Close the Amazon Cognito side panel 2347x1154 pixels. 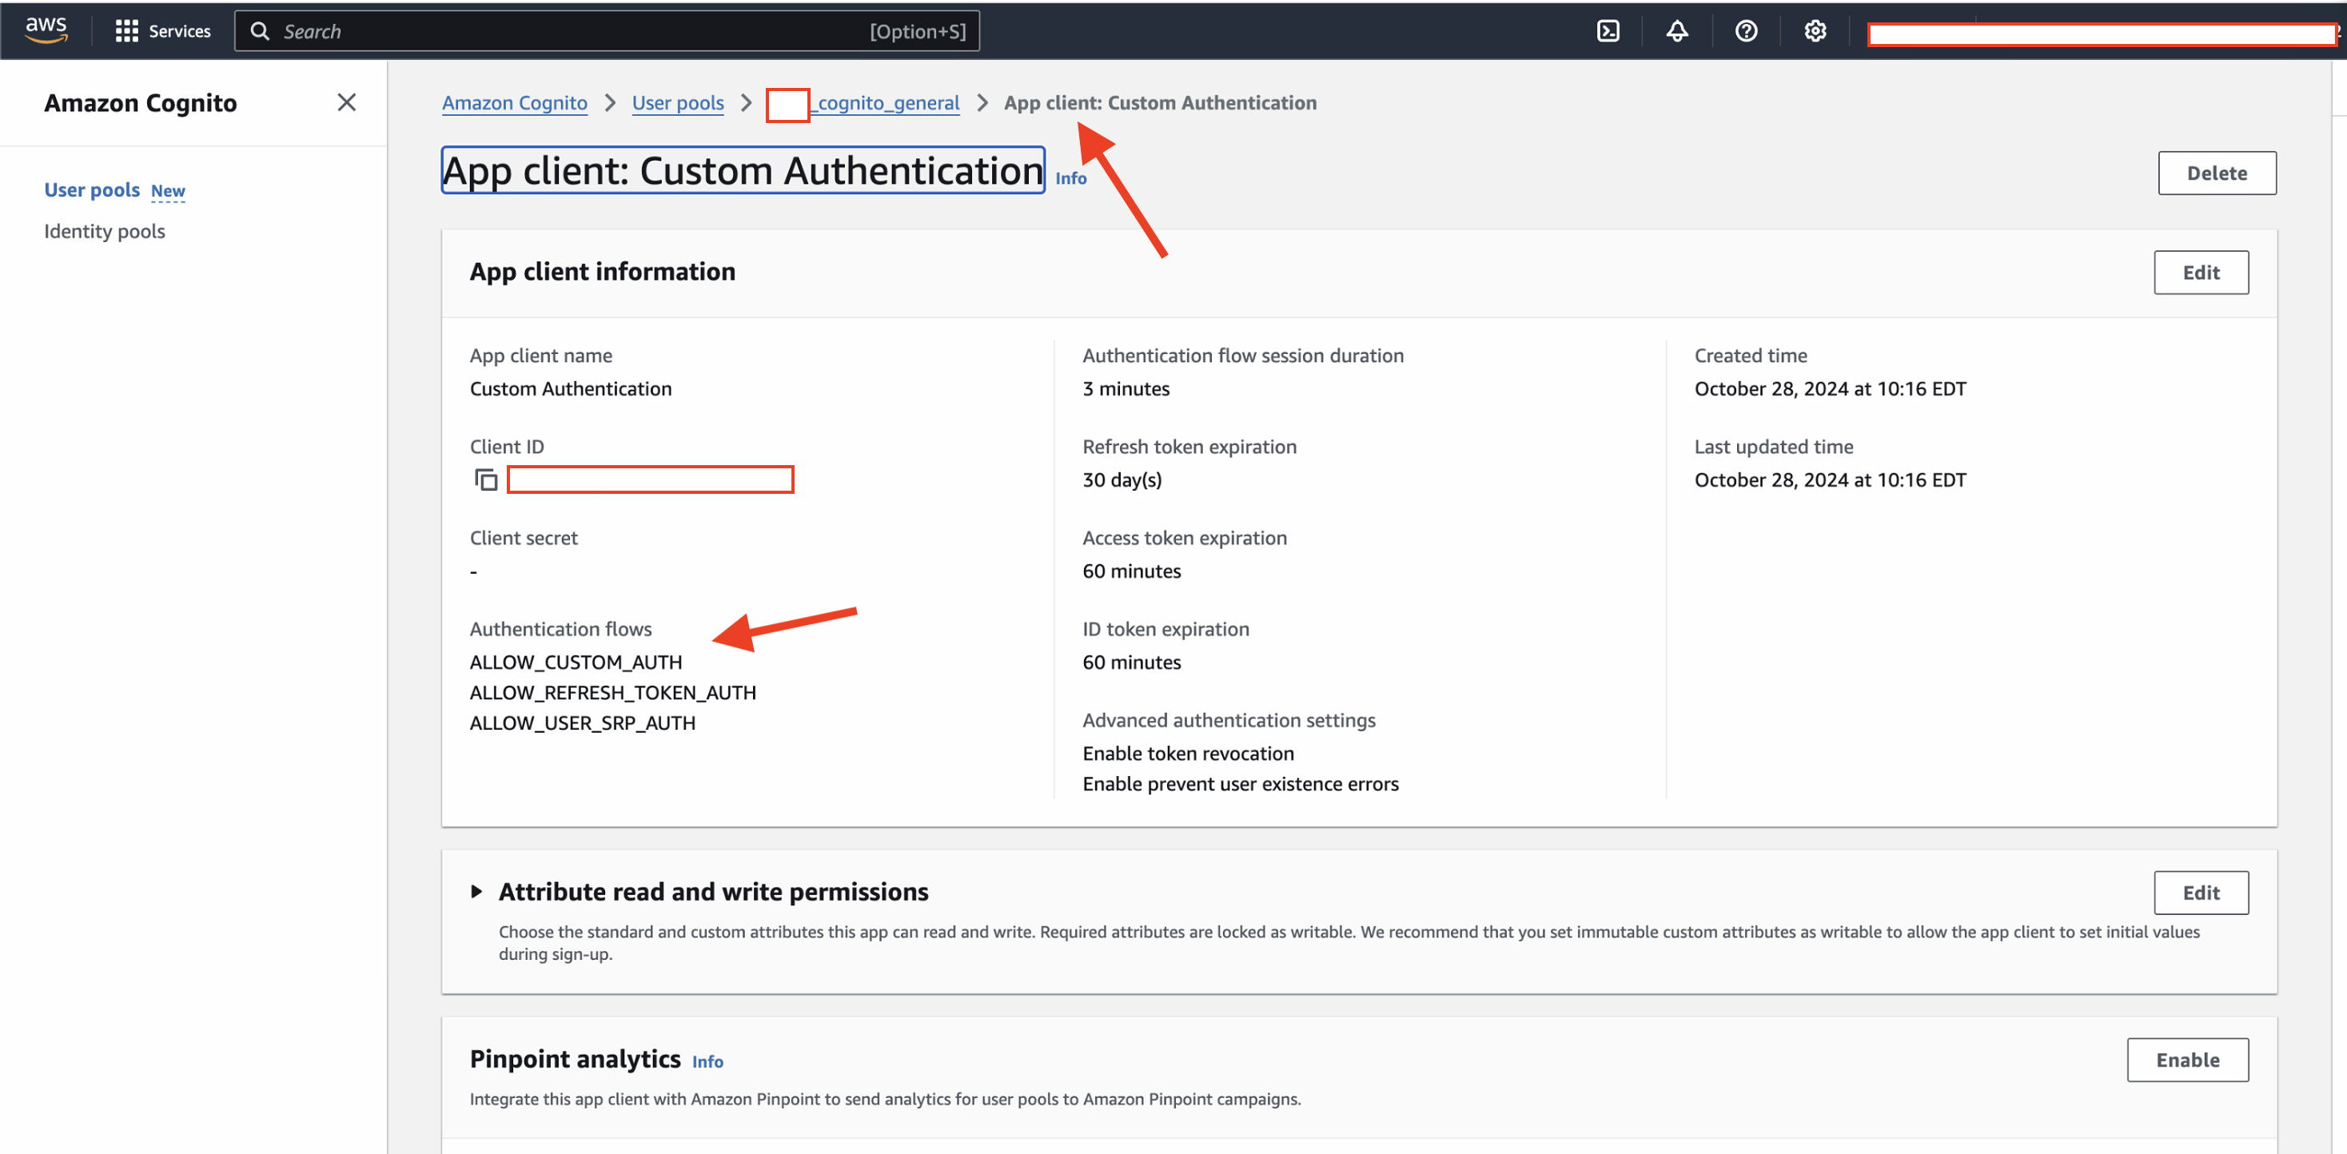346,102
